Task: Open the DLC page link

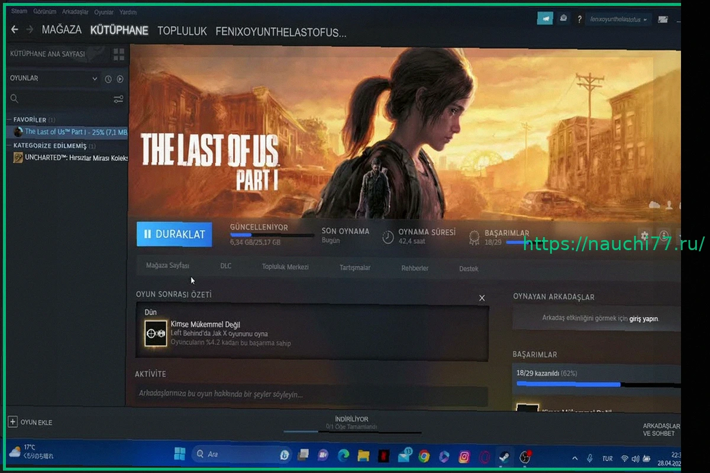Action: (x=225, y=266)
